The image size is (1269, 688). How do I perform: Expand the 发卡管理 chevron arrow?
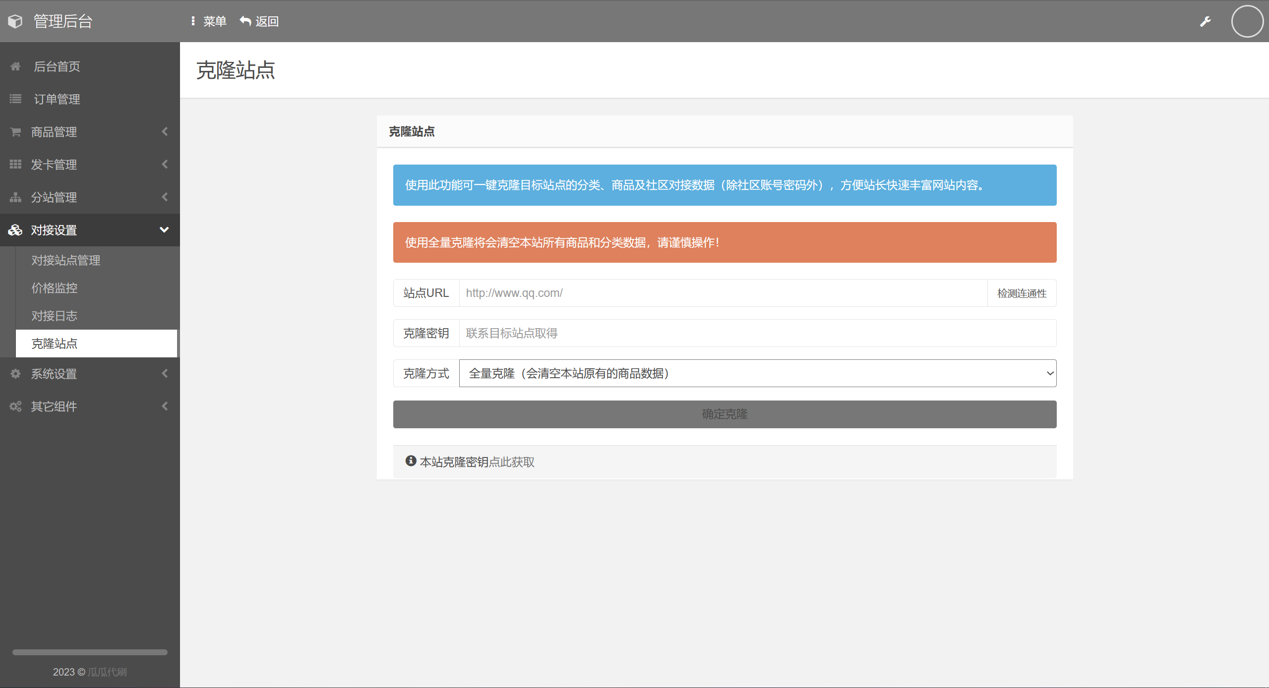coord(165,164)
